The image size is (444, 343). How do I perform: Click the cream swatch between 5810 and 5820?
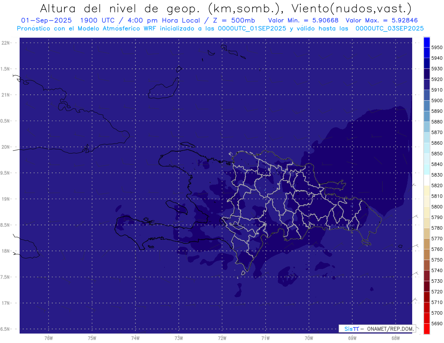coord(427,191)
